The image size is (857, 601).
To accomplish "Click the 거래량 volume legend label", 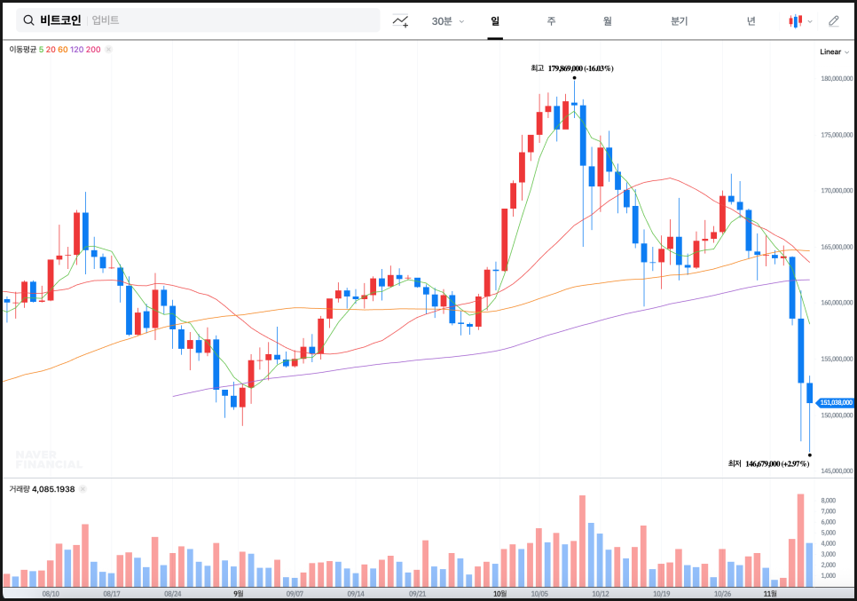I will [20, 489].
